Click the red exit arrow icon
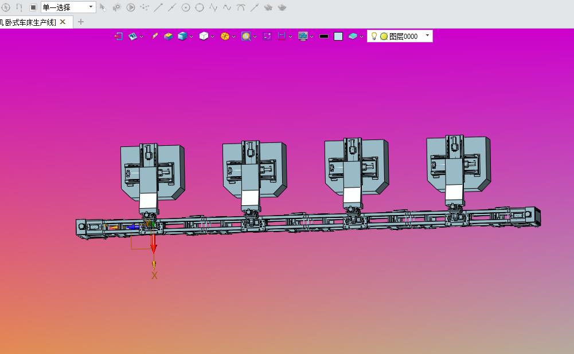 click(119, 36)
